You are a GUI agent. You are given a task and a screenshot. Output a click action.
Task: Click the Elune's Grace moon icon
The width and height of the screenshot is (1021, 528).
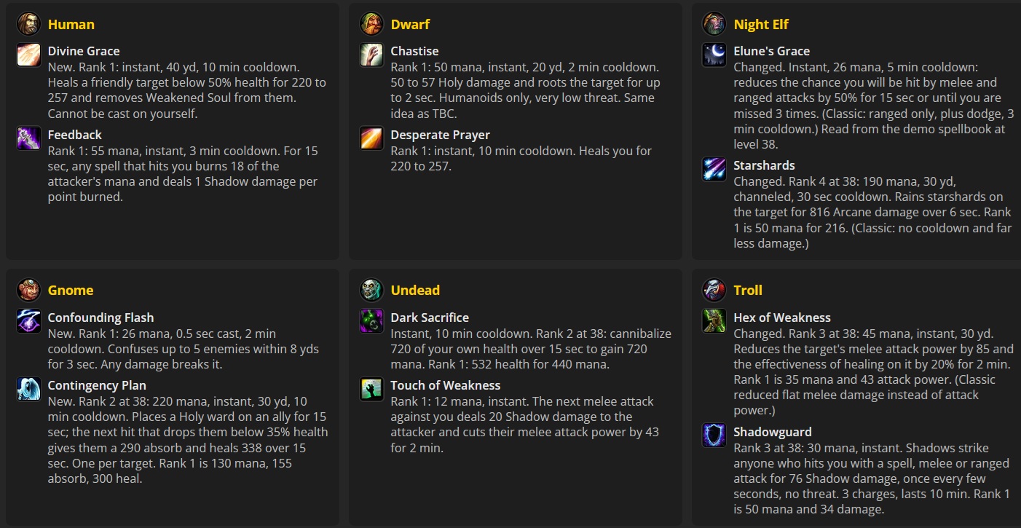click(714, 55)
